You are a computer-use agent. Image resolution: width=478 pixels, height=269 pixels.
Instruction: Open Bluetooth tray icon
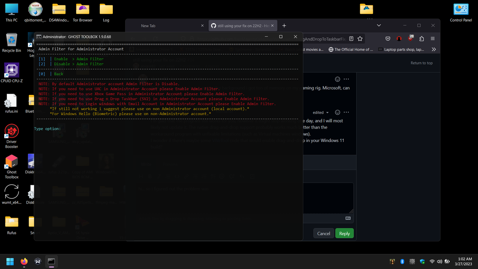pos(402,262)
